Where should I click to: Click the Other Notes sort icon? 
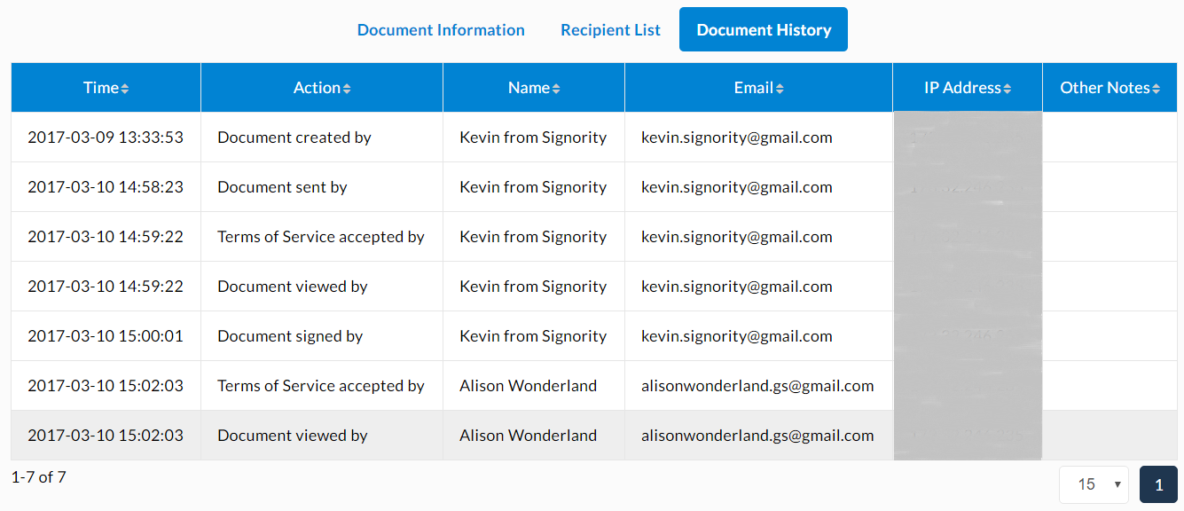[x=1157, y=89]
